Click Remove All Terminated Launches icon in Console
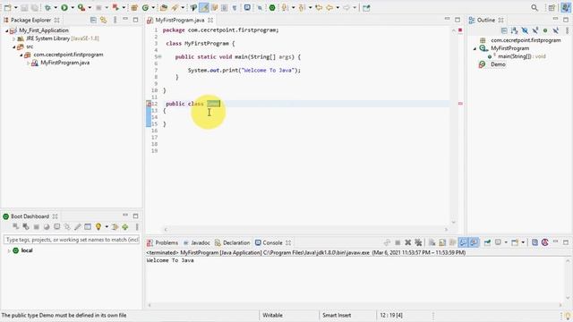 (418, 242)
